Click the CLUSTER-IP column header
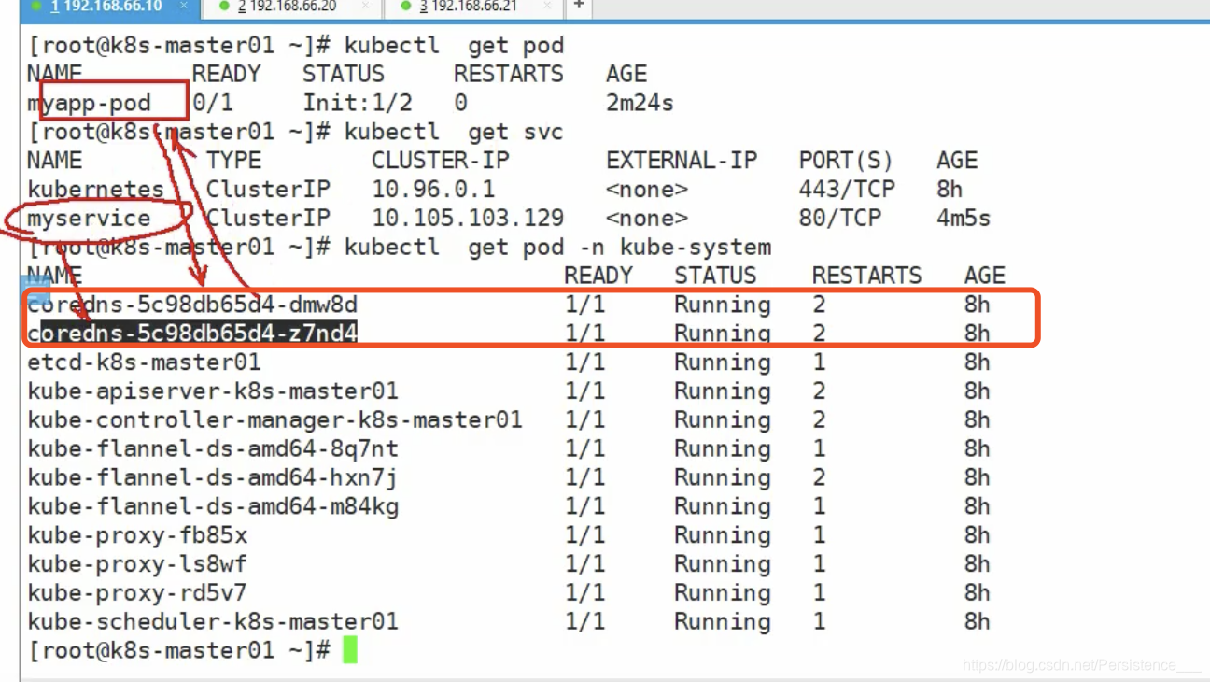1210x682 pixels. pos(441,161)
